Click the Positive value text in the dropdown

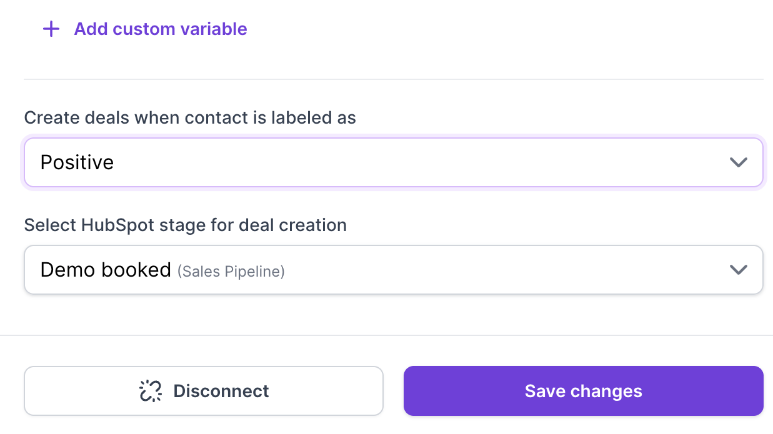coord(77,162)
